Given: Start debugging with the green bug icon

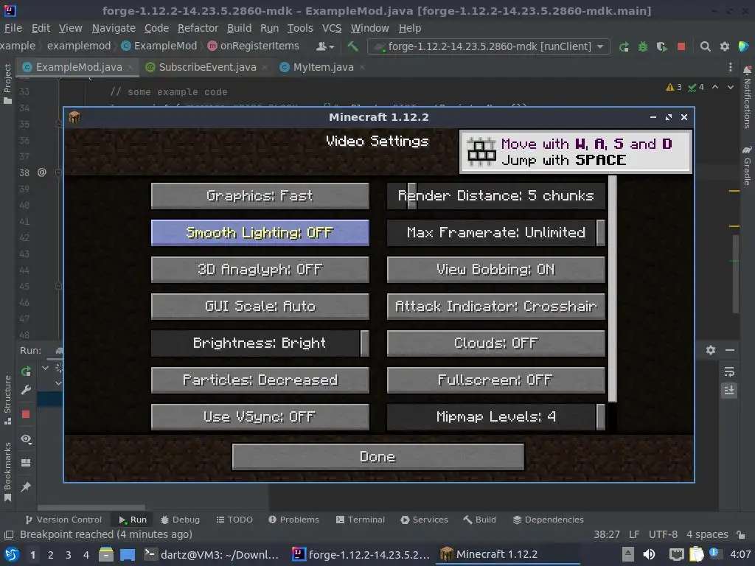Looking at the screenshot, I should pyautogui.click(x=643, y=46).
